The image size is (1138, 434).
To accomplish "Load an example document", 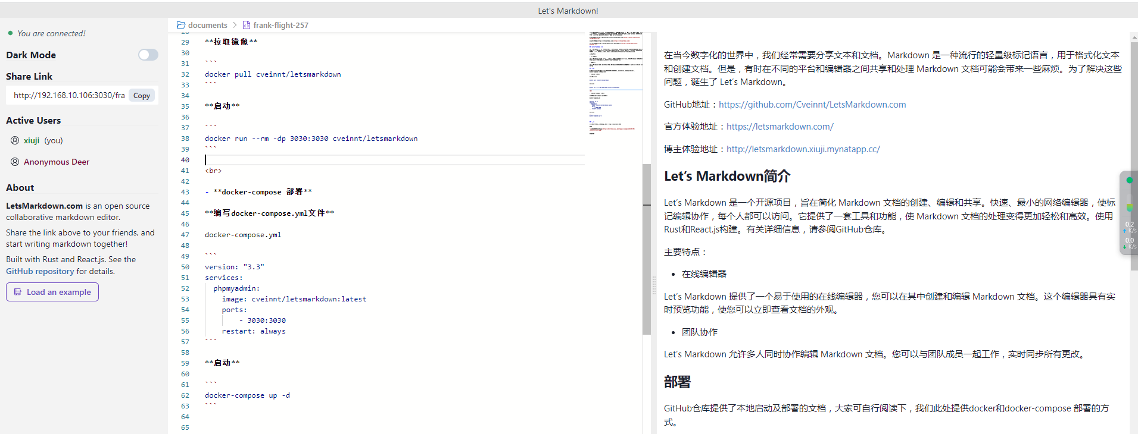I will tap(52, 292).
